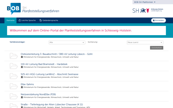The height and width of the screenshot is (108, 173).
Task: Click Ministerium text under Netzverstärkung NordElbe
Action: (51, 97)
